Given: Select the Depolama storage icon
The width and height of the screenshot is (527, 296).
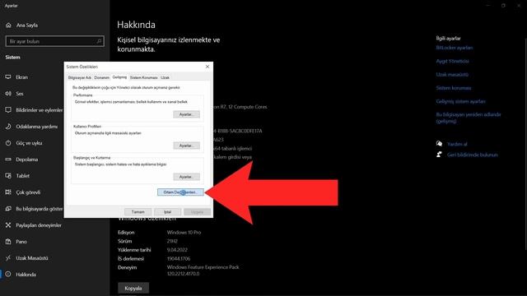Looking at the screenshot, I should pos(8,160).
